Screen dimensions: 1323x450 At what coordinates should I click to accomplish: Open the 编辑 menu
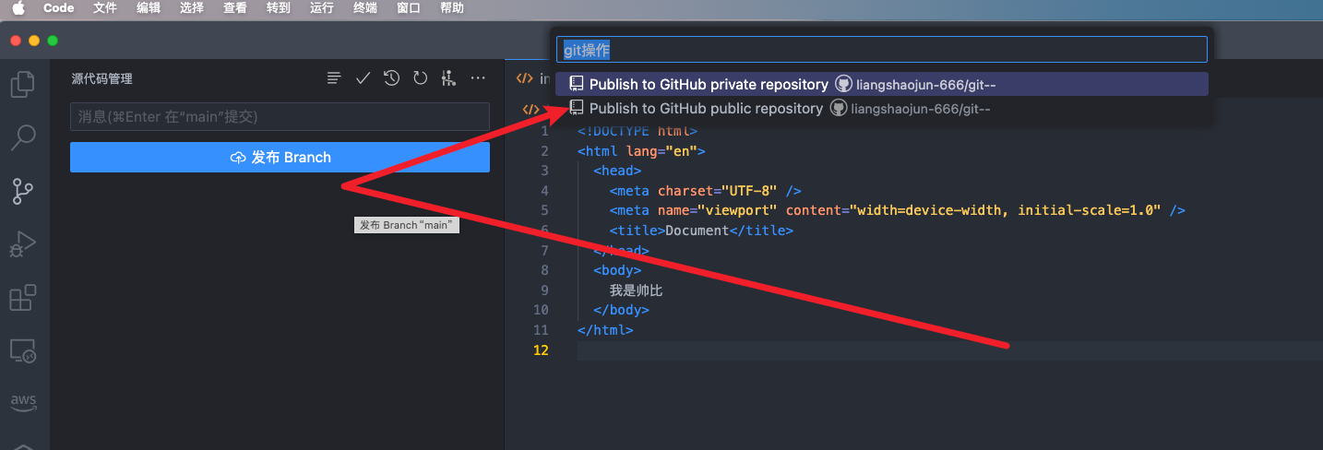click(149, 8)
